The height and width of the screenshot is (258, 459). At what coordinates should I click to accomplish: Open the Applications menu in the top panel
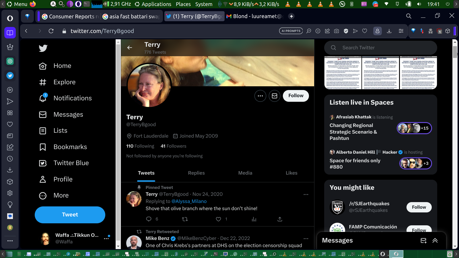(x=153, y=4)
